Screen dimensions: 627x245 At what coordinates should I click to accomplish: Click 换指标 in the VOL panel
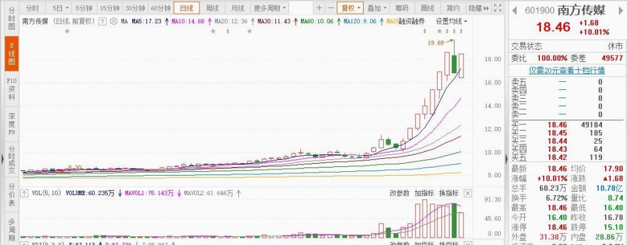click(449, 193)
